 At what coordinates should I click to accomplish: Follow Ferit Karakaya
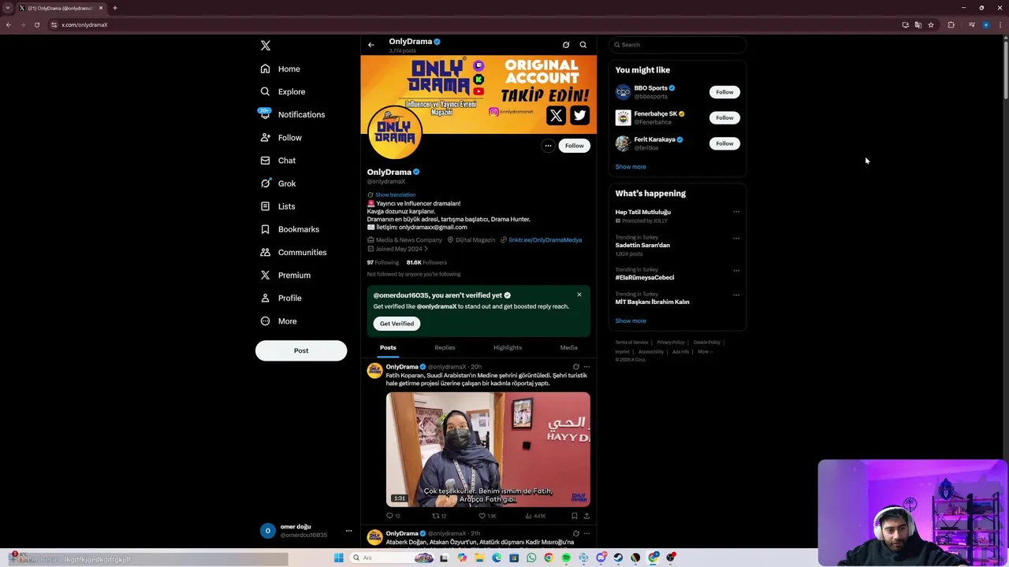[x=724, y=143]
